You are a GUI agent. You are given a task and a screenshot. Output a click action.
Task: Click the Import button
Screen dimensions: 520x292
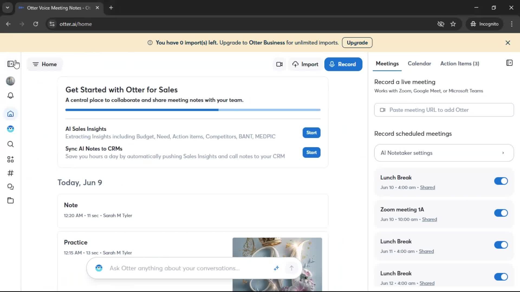[305, 64]
